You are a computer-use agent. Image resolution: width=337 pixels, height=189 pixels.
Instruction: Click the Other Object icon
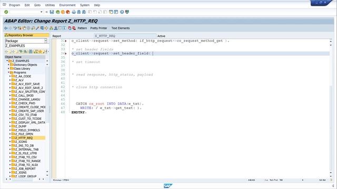point(24,28)
